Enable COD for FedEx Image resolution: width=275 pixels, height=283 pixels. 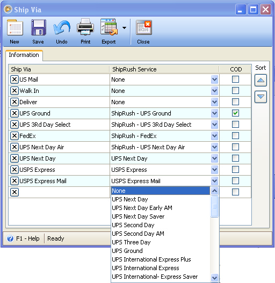235,135
